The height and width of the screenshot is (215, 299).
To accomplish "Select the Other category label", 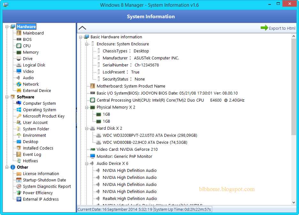I will (x=22, y=167).
